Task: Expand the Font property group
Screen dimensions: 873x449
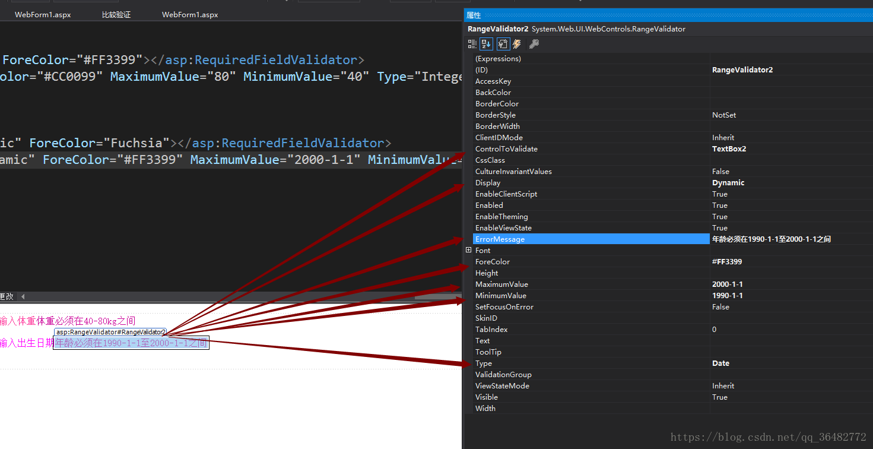Action: 469,251
